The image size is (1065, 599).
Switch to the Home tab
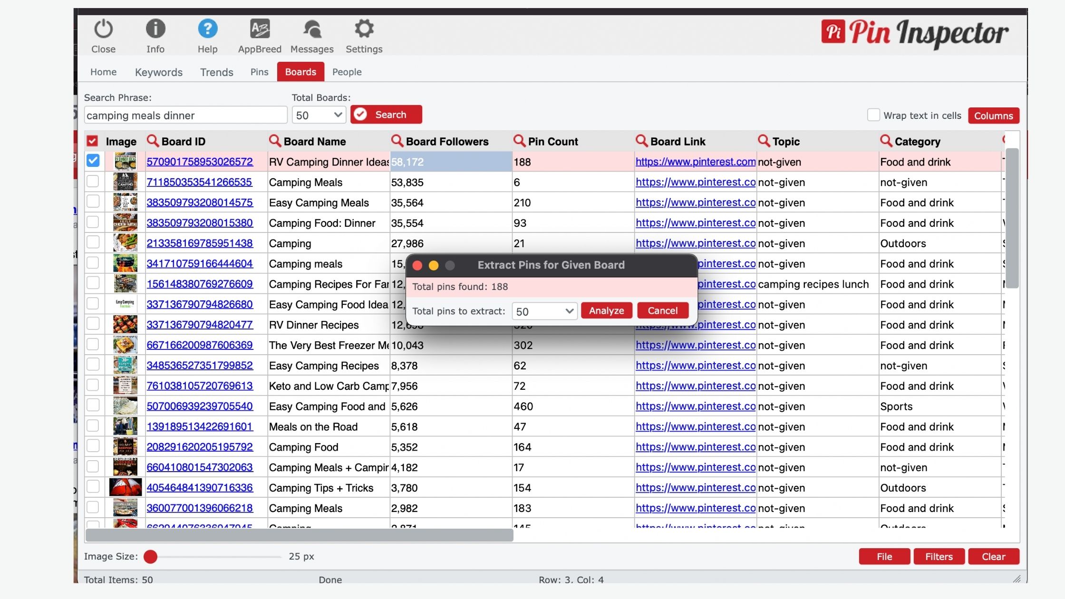[x=103, y=72]
